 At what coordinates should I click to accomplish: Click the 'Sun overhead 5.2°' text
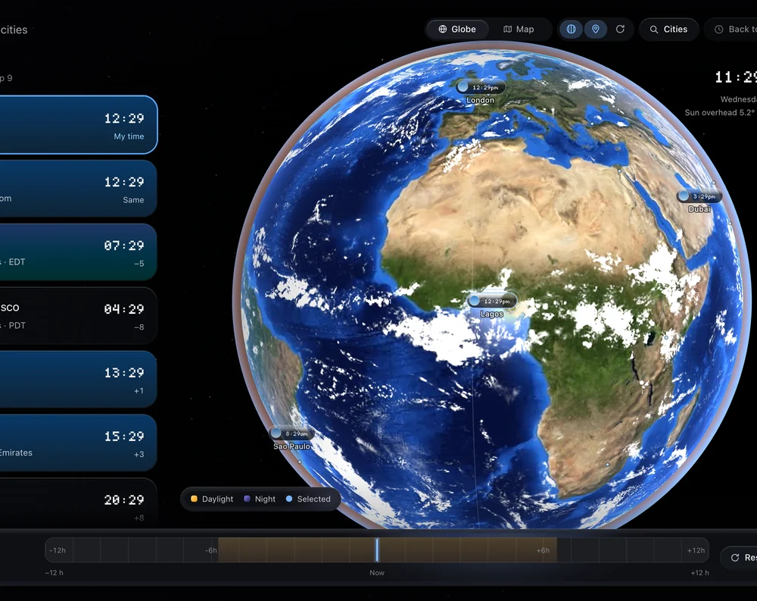720,113
